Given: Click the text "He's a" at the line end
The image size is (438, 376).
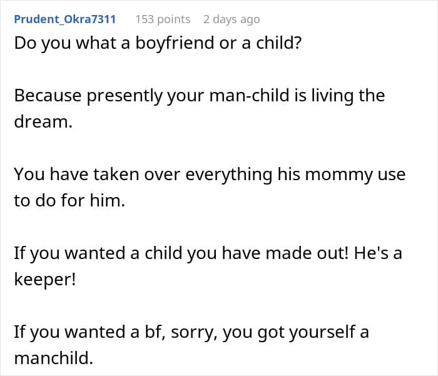Looking at the screenshot, I should 378,253.
